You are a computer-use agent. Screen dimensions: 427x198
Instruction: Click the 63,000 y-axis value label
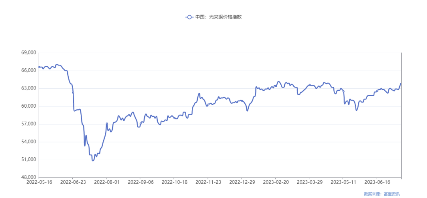coord(28,88)
